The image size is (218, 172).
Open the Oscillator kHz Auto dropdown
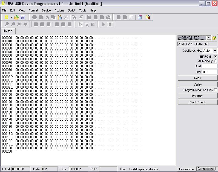point(215,51)
